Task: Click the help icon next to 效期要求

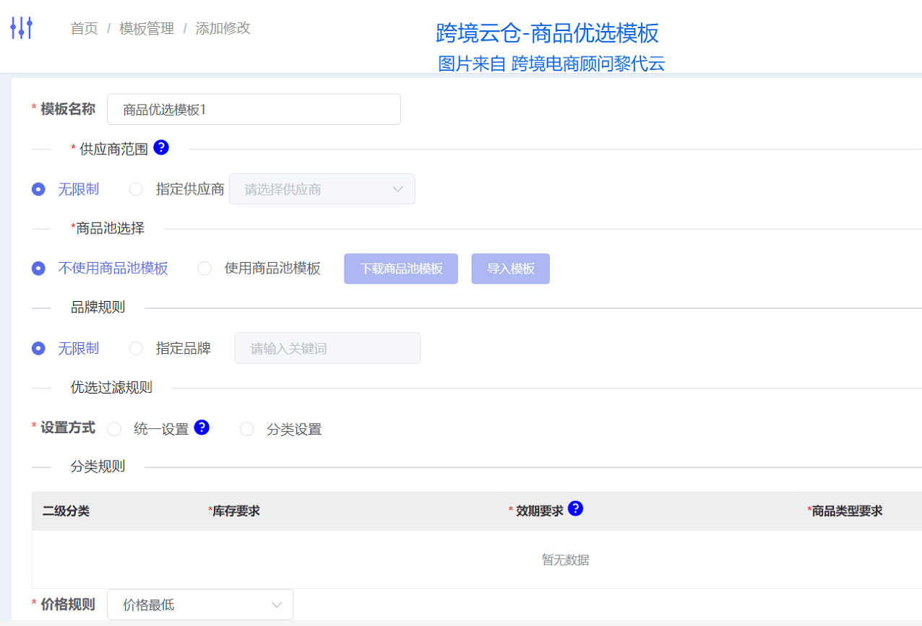Action: [575, 508]
